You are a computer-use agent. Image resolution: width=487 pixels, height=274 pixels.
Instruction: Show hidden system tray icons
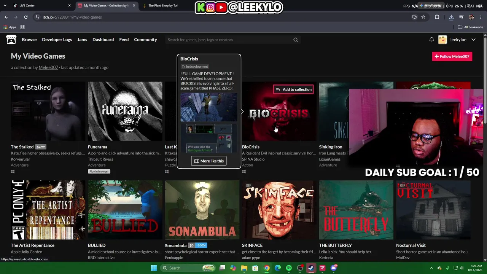point(431,268)
